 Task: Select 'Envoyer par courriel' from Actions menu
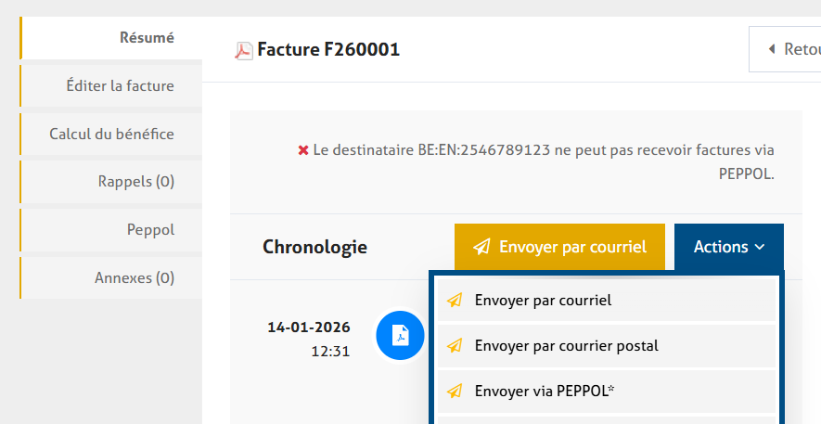(x=543, y=301)
